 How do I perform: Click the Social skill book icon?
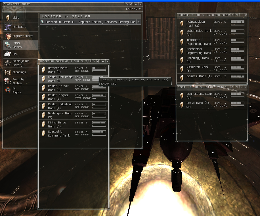tap(182, 105)
